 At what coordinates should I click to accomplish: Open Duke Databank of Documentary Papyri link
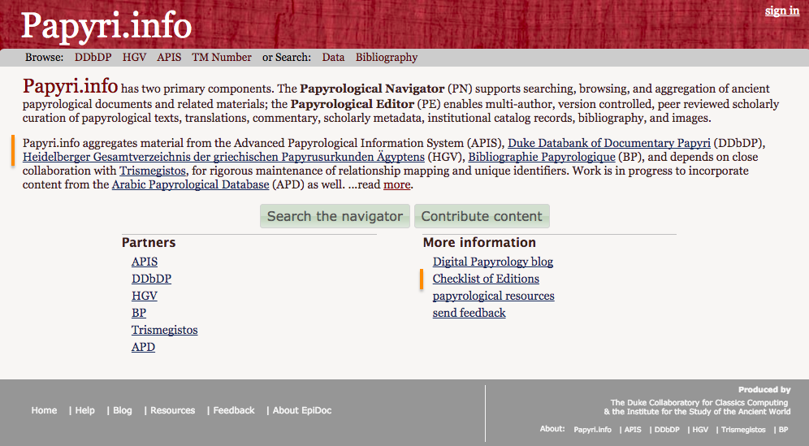(609, 143)
